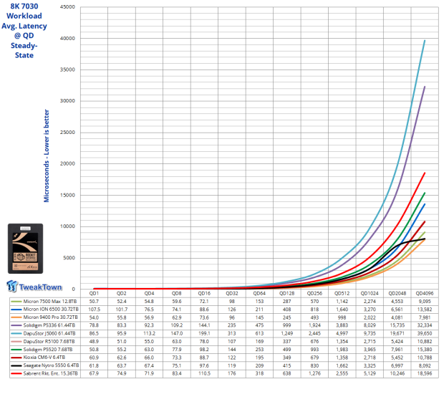The width and height of the screenshot is (444, 407).
Task: Click the QD8 column header
Action: 177,293
